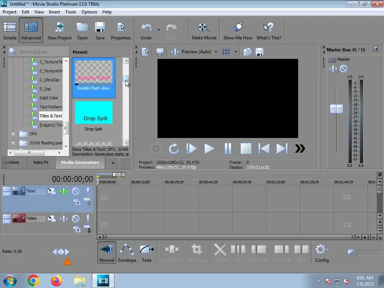
Task: Pause the playback
Action: [x=228, y=148]
